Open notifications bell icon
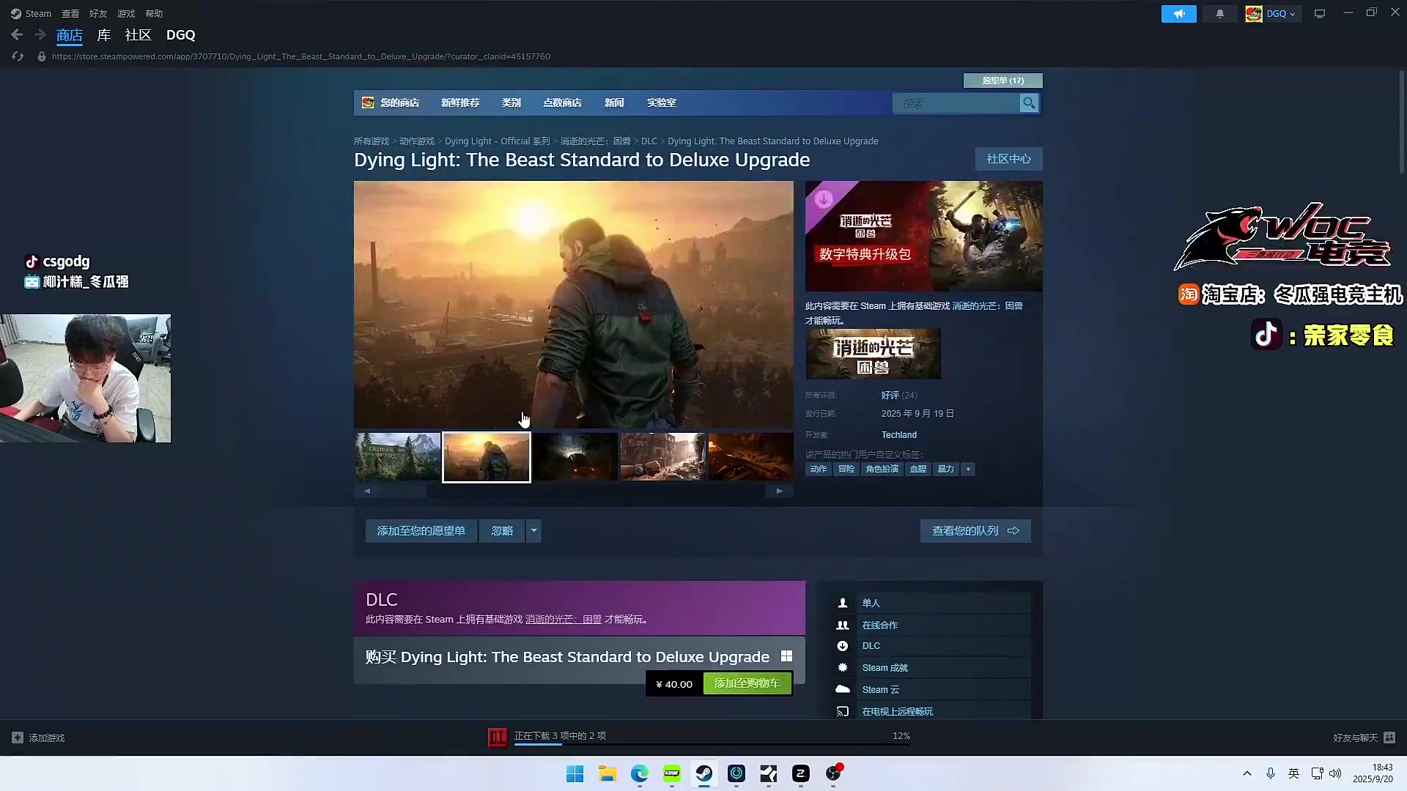Screen dimensions: 1407x791 point(1220,14)
